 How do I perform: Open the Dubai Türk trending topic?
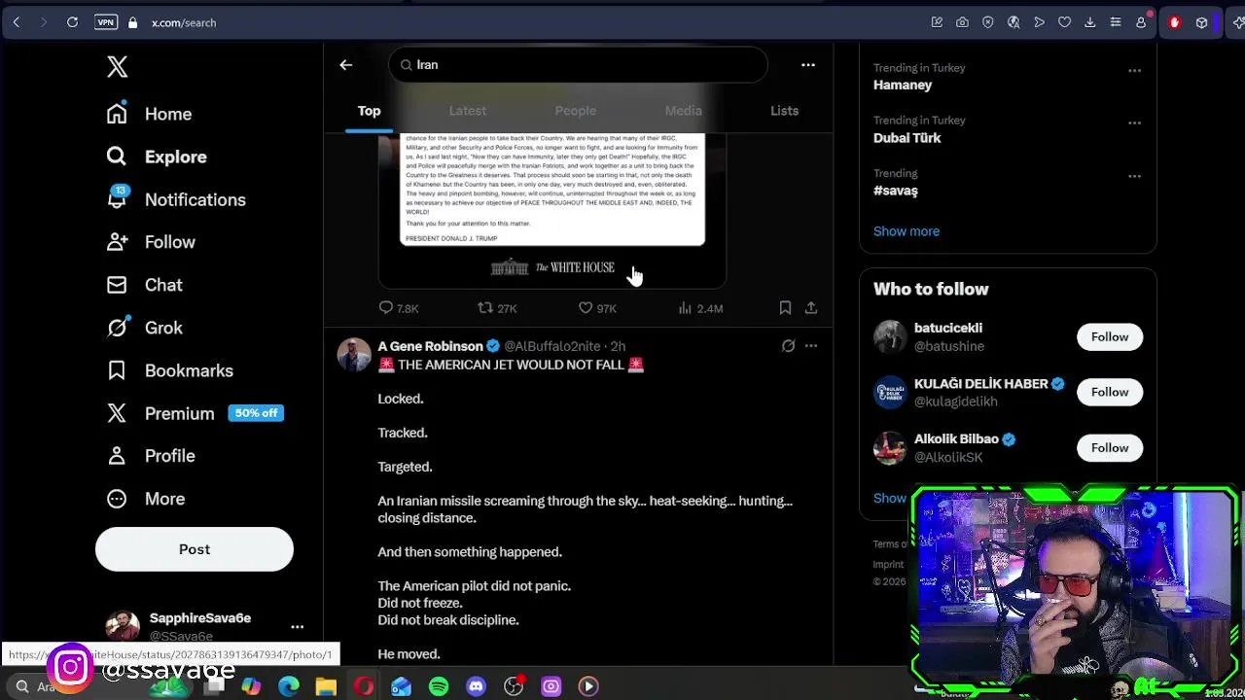907,138
